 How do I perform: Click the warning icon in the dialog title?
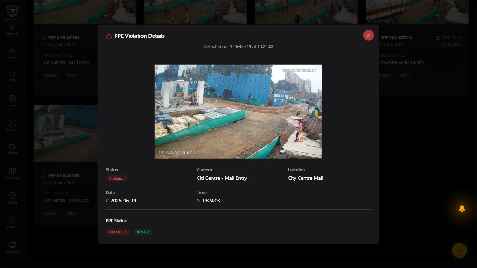[x=109, y=36]
